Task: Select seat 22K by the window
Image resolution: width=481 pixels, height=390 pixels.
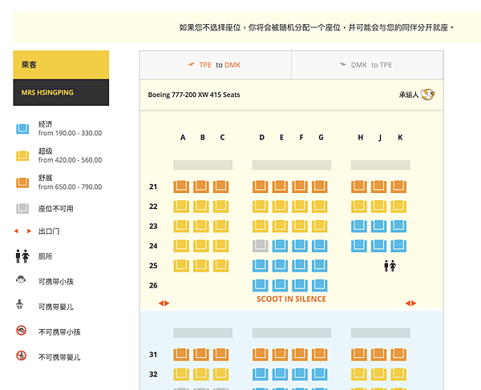Action: click(398, 207)
